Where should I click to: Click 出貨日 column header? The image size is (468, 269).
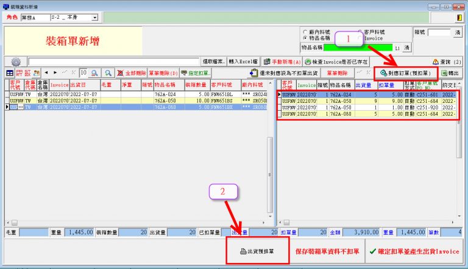(x=85, y=85)
